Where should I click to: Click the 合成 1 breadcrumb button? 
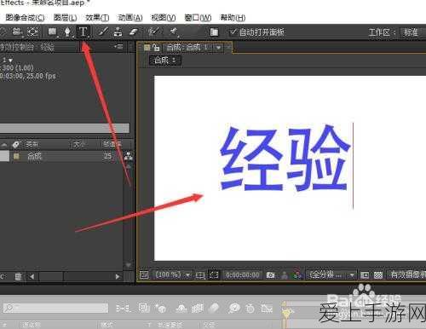[x=165, y=61]
